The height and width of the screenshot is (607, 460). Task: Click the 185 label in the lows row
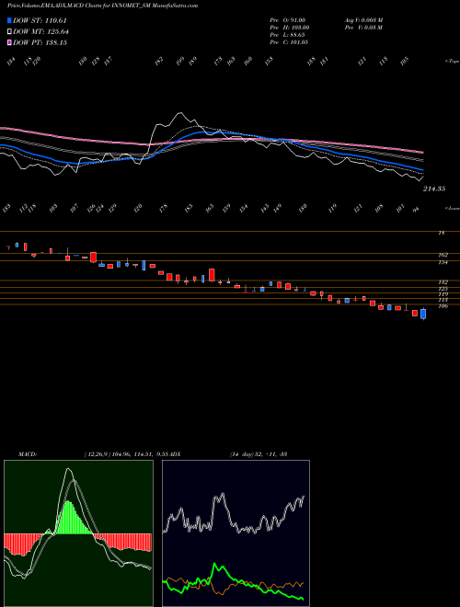click(x=189, y=208)
